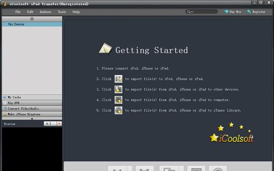Screen dimensions: 274x171
Task: Click text 'Please connect iPod, iPhone or iPad.'
Action: coord(135,68)
